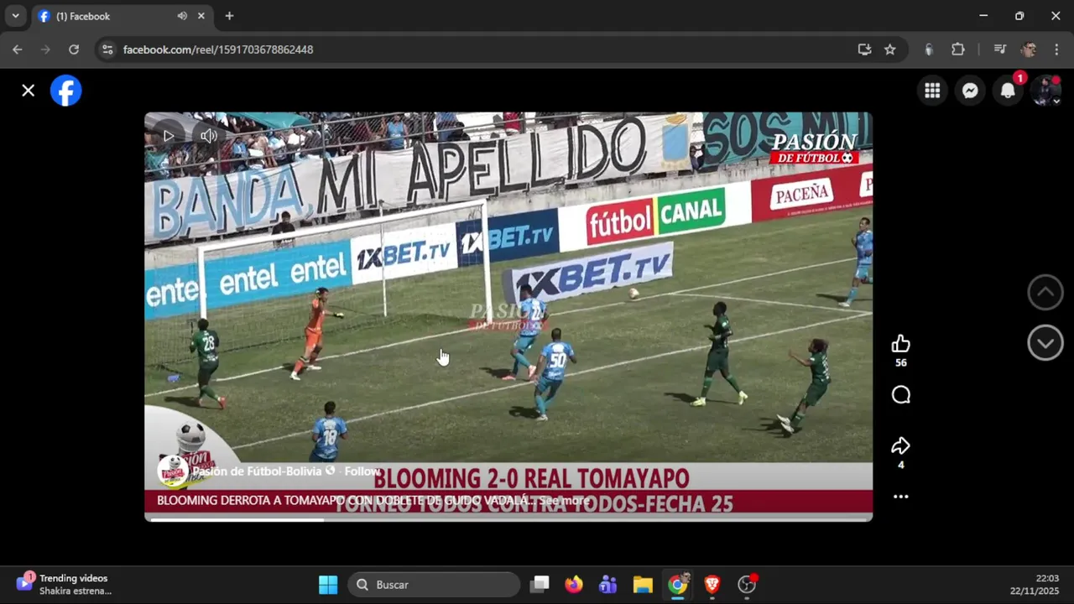Seek on the reel progress bar
Screen dimensions: 1074x604
pos(508,519)
